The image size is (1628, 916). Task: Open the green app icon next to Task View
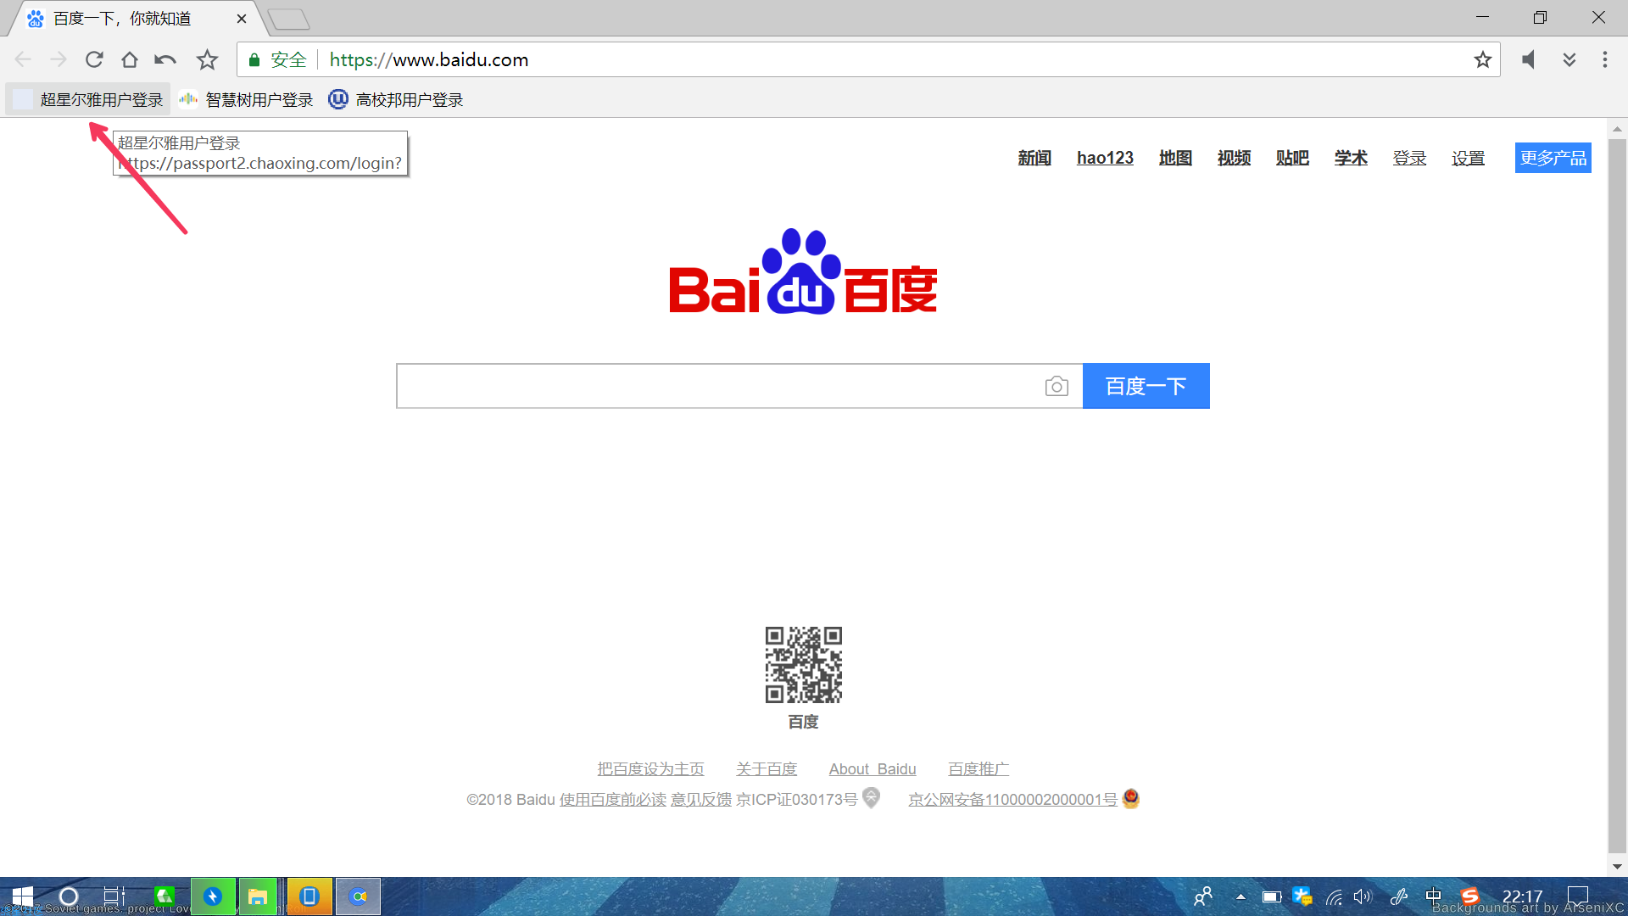tap(164, 896)
